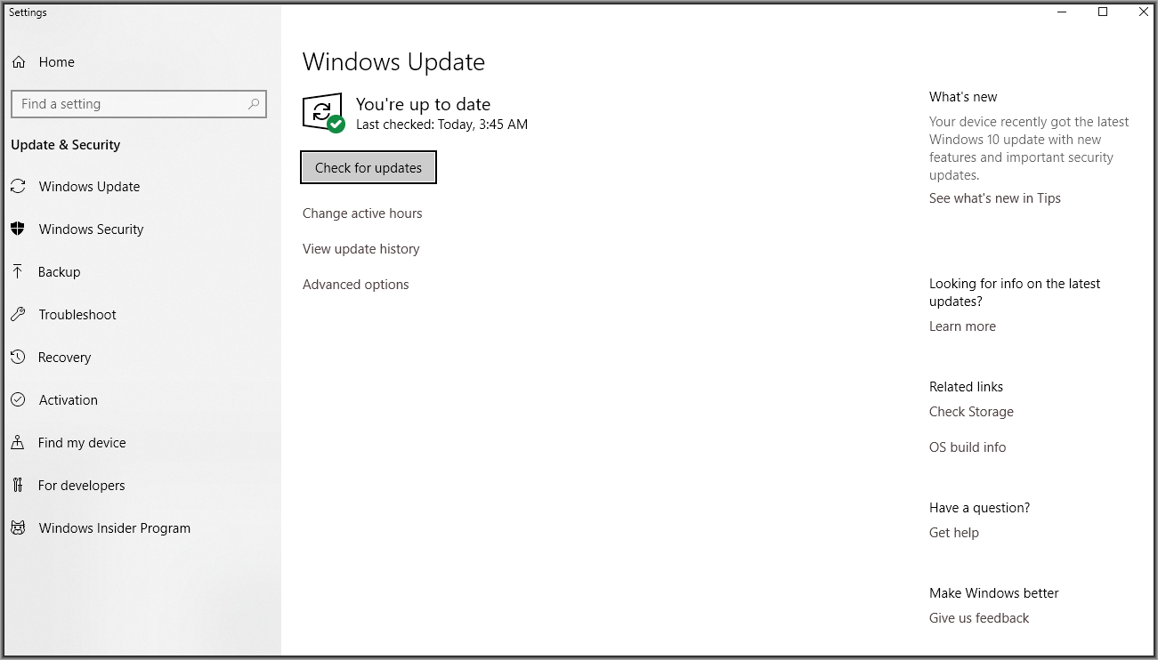Click the For developers tools icon
This screenshot has width=1158, height=660.
coord(18,486)
